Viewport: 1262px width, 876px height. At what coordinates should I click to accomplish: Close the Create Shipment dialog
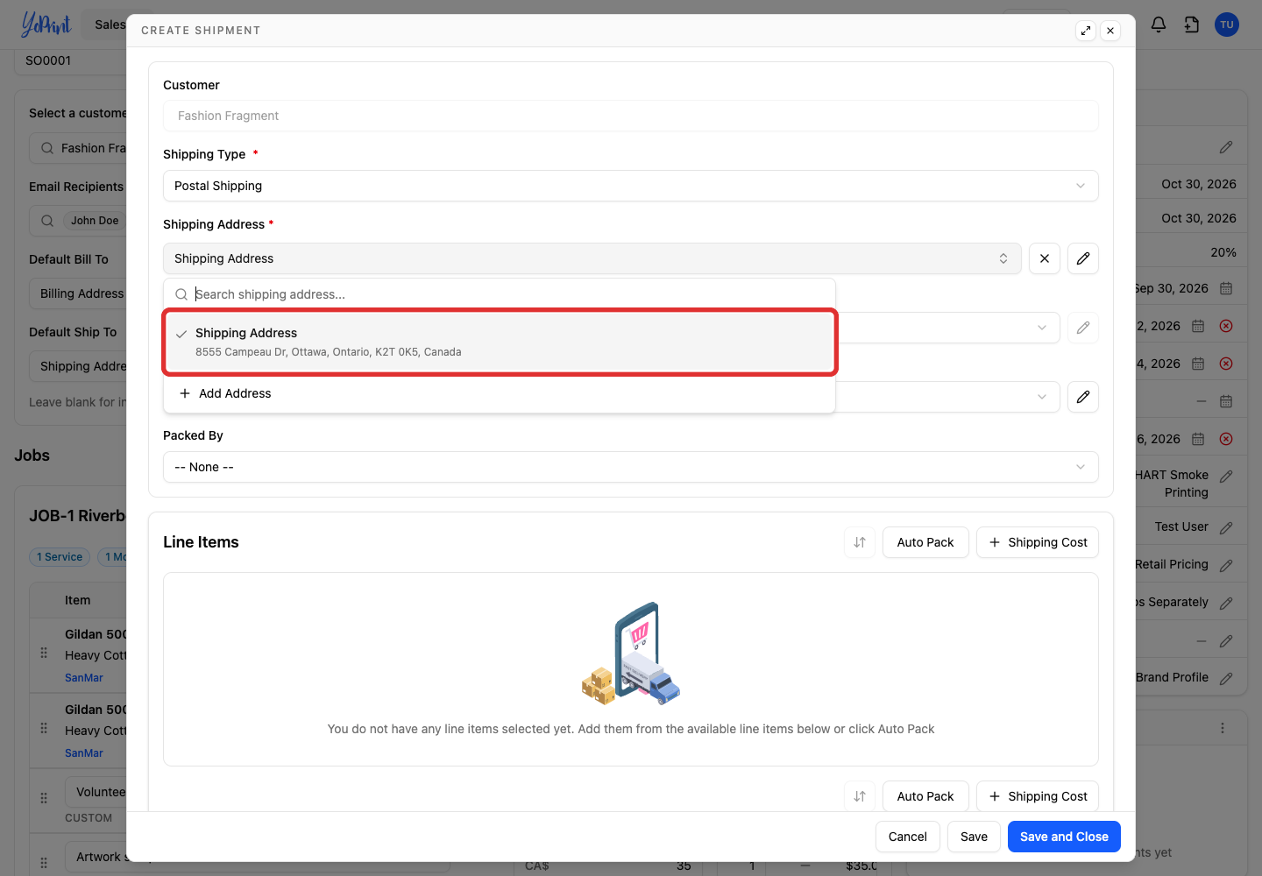(1110, 31)
